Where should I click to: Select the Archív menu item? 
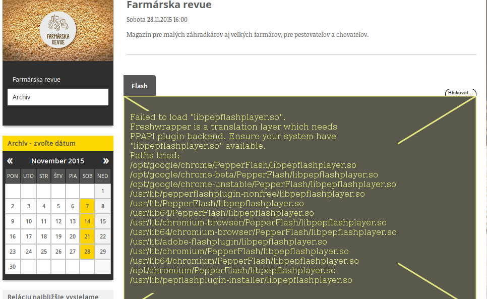coord(58,97)
